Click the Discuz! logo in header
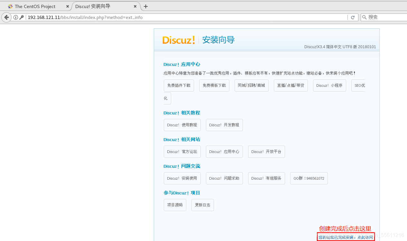The image size is (407, 241). point(179,40)
